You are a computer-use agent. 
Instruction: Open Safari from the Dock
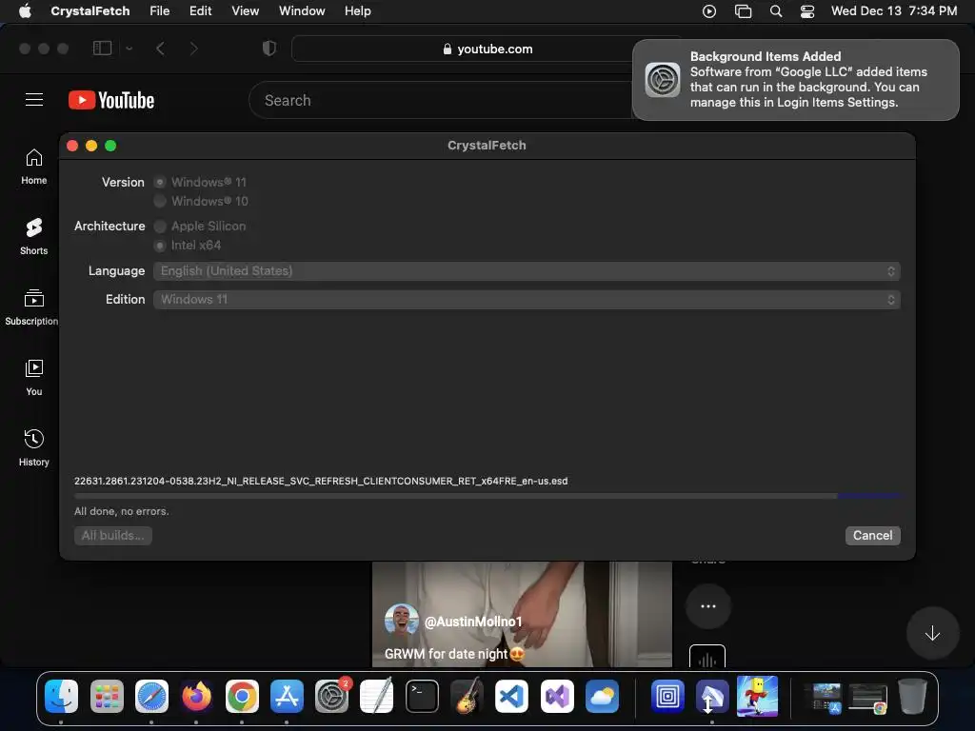click(151, 696)
